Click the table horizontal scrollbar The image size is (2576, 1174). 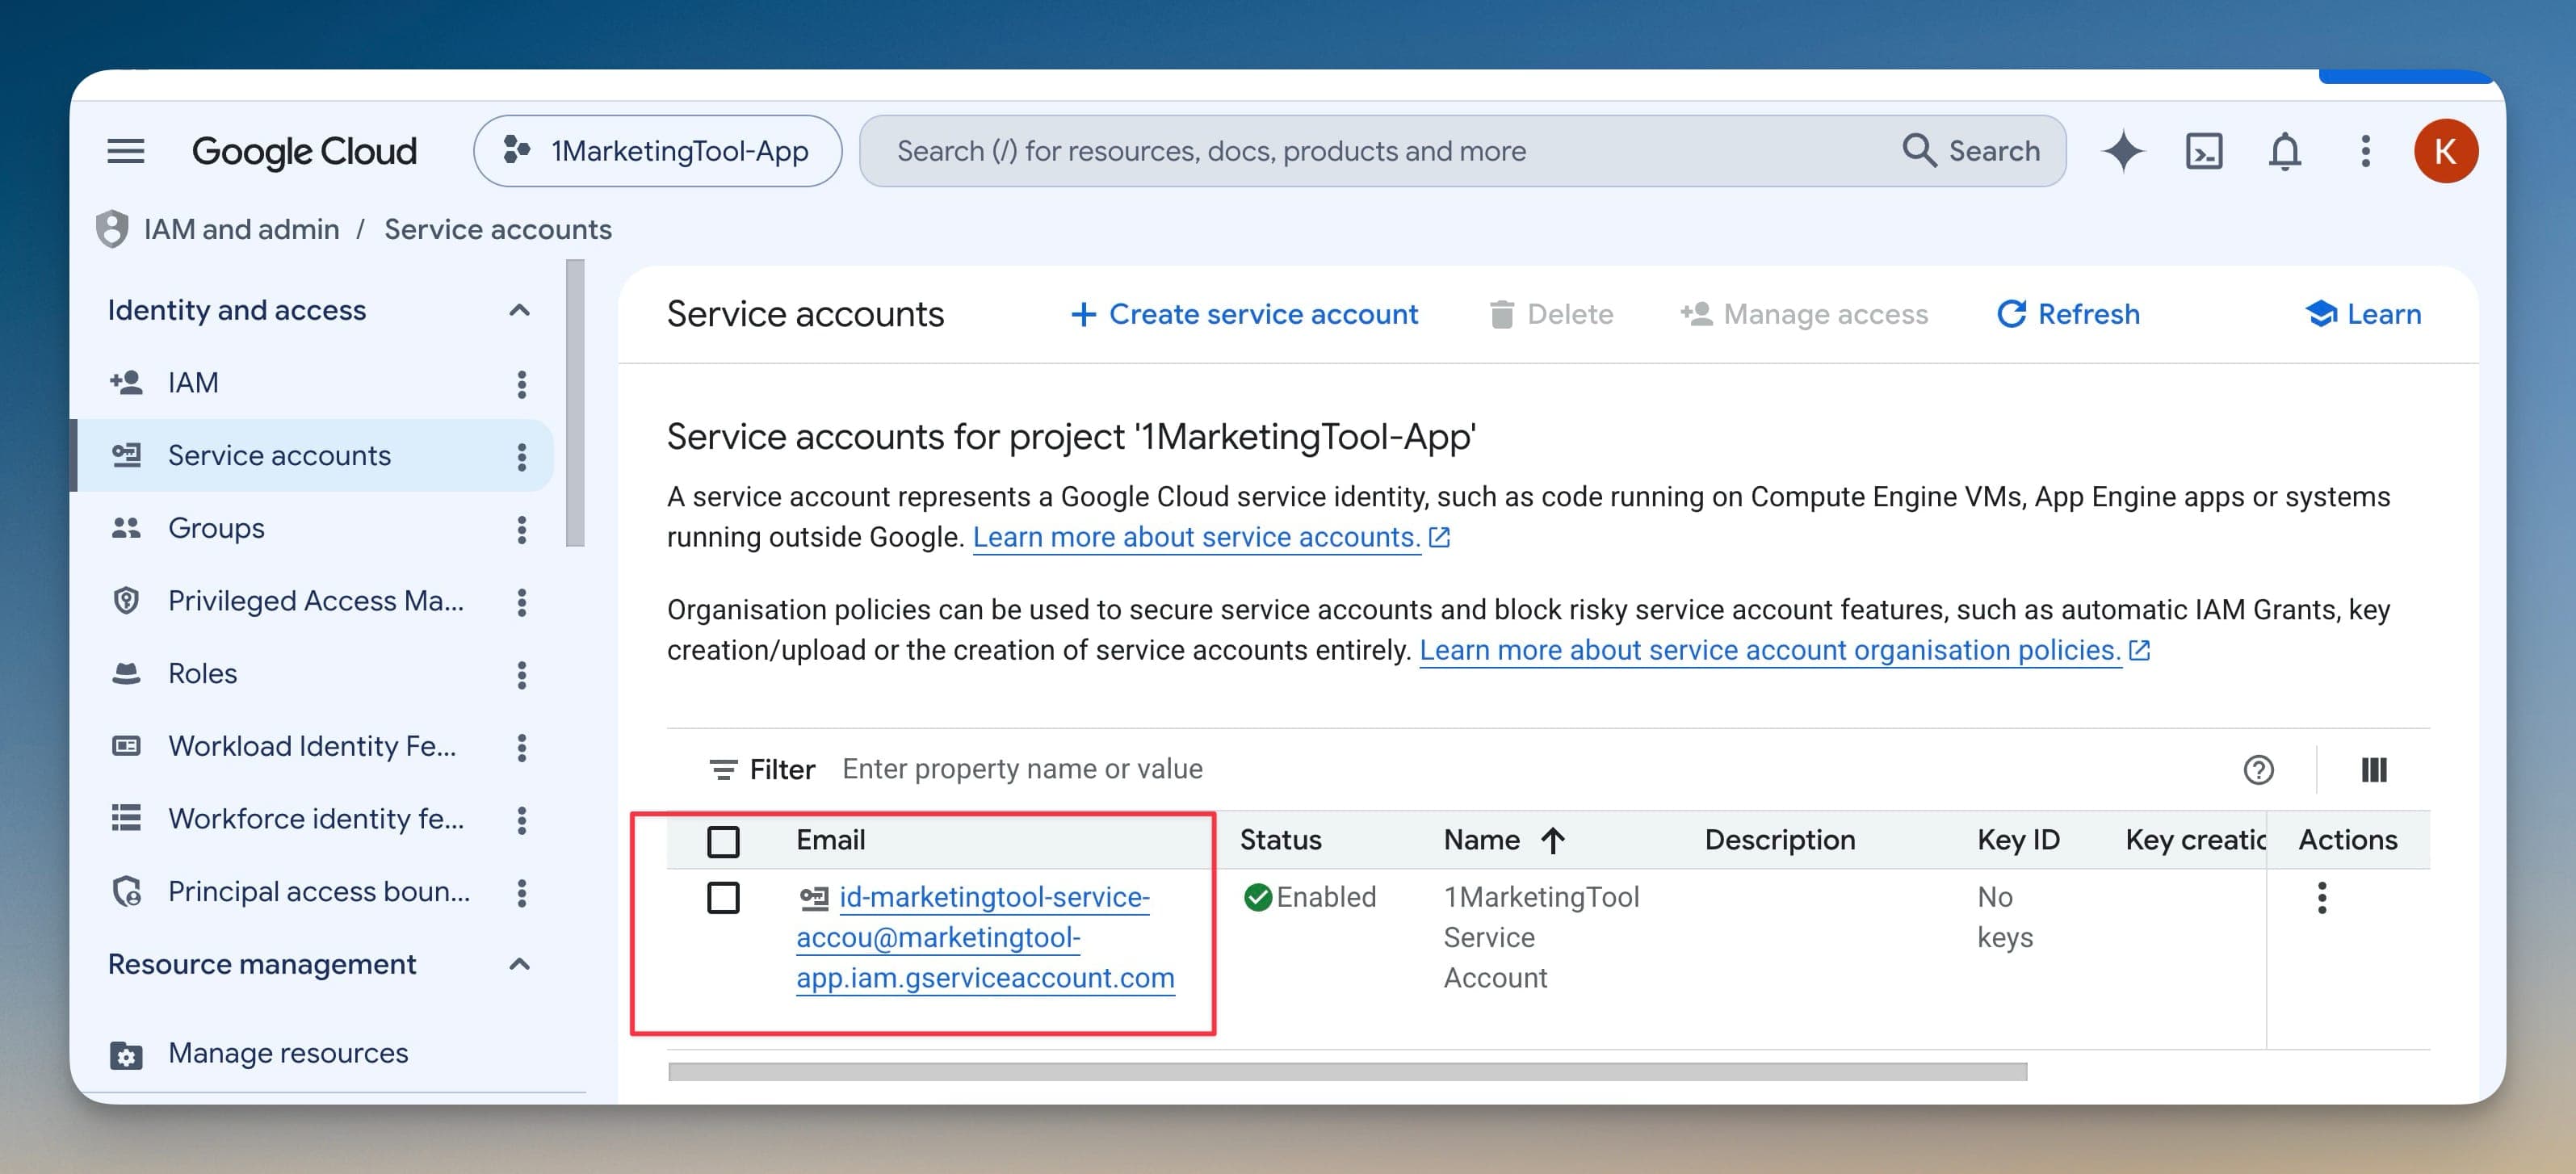pyautogui.click(x=1347, y=1072)
